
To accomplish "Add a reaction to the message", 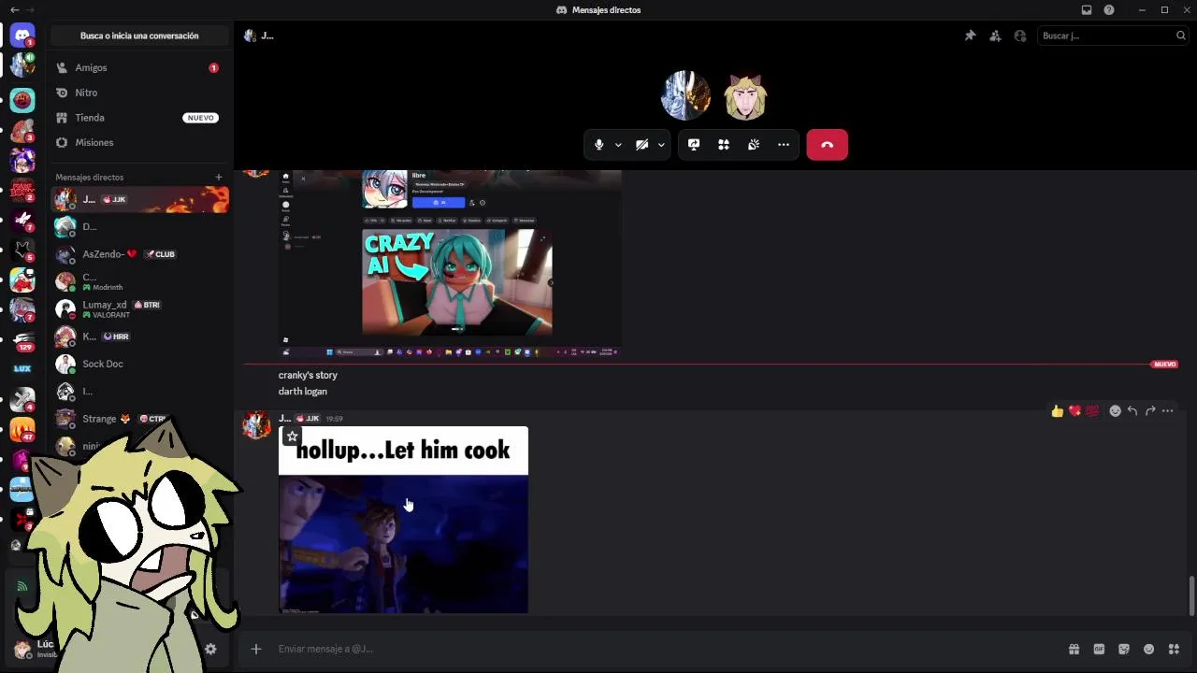I will point(1115,411).
